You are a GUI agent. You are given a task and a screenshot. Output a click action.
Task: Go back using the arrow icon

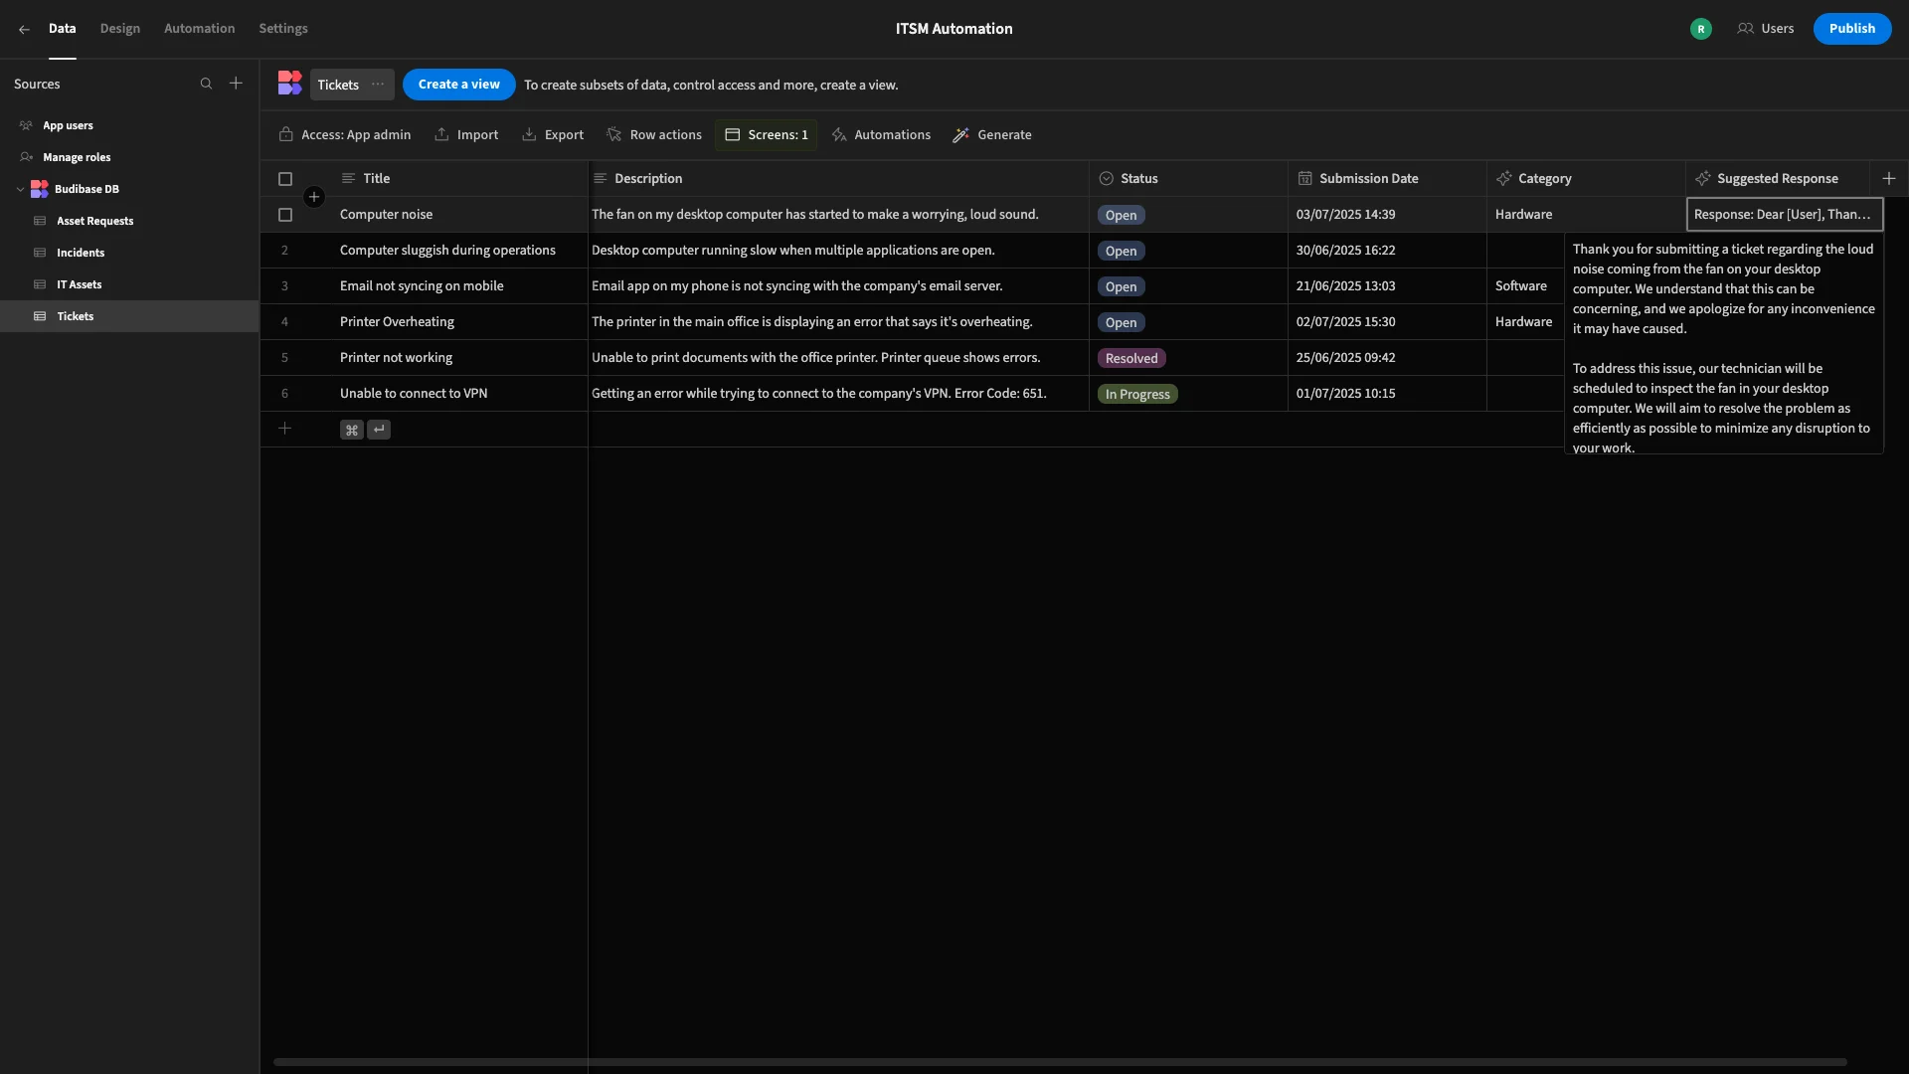pyautogui.click(x=24, y=30)
